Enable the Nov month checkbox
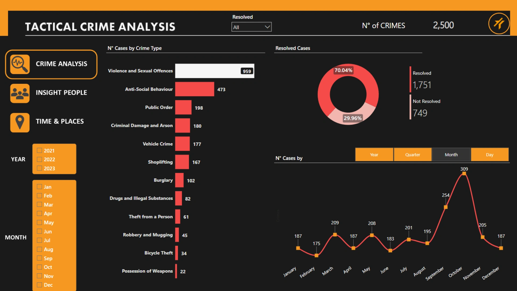 coord(39,276)
